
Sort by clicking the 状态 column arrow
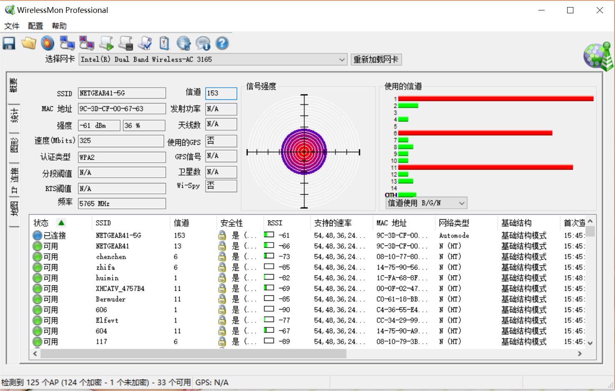coord(61,223)
